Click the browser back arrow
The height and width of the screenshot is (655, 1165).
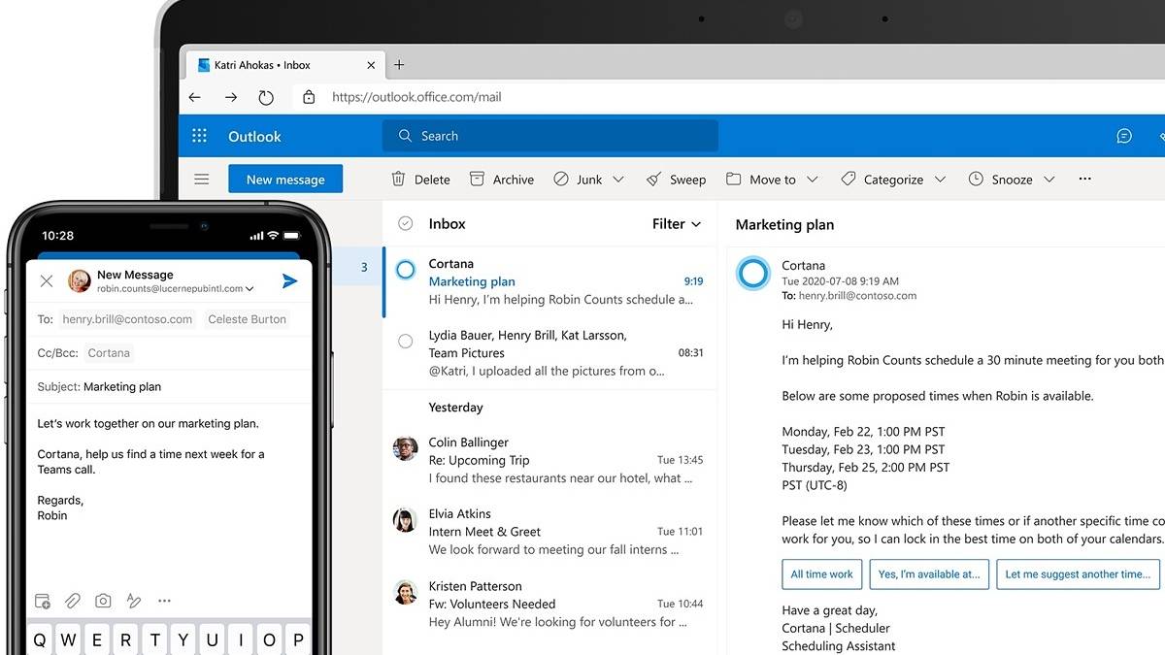point(195,97)
